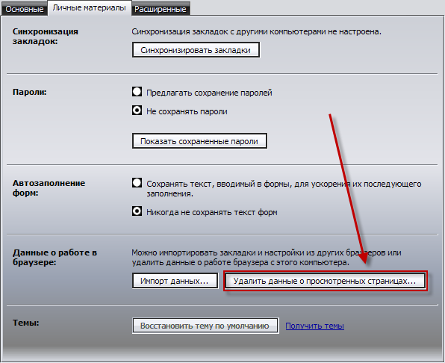Open Показать сохраненные пароли
The height and width of the screenshot is (363, 445).
(199, 141)
